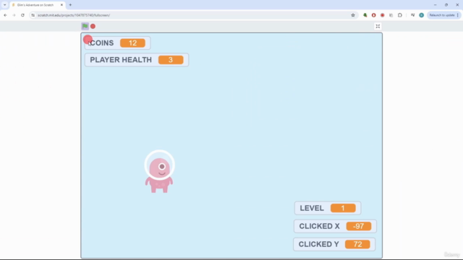The image size is (463, 260).
Task: Click the green flag to start the game
Action: pos(85,26)
